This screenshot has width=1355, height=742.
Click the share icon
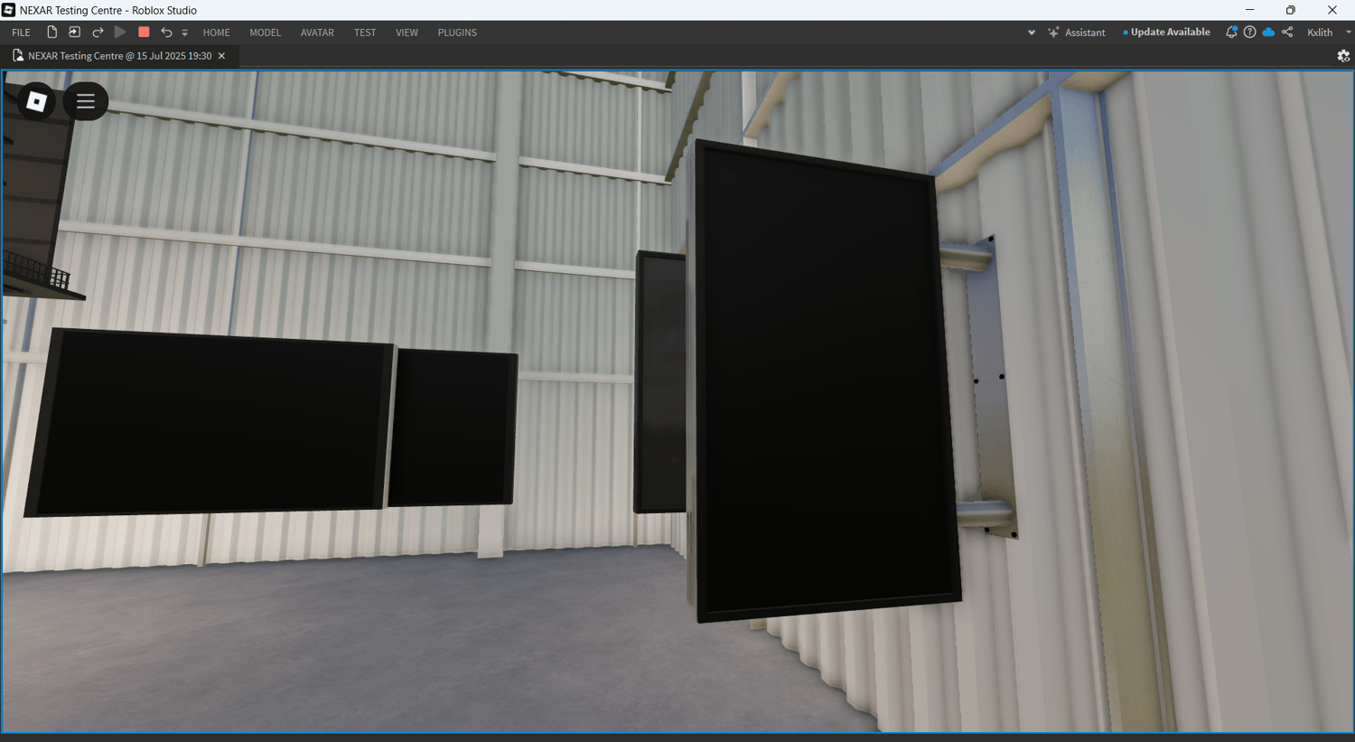[1287, 33]
